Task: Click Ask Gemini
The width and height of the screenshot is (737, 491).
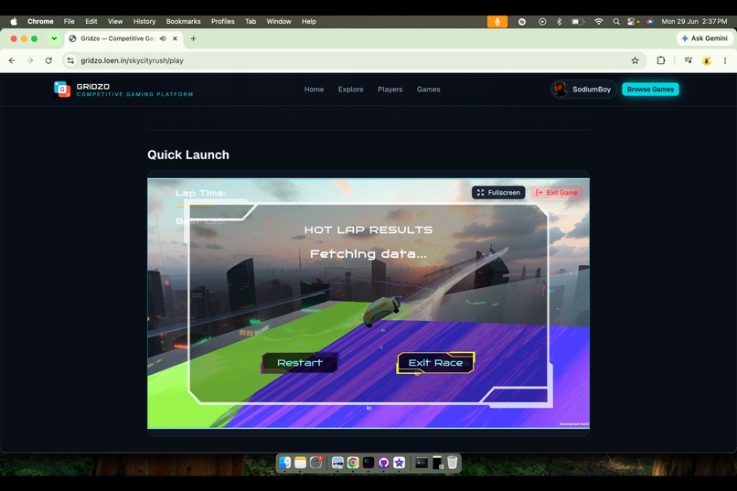Action: (704, 38)
